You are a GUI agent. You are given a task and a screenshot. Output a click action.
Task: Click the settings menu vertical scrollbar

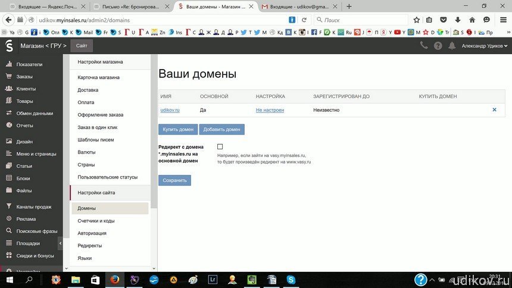pyautogui.click(x=154, y=131)
